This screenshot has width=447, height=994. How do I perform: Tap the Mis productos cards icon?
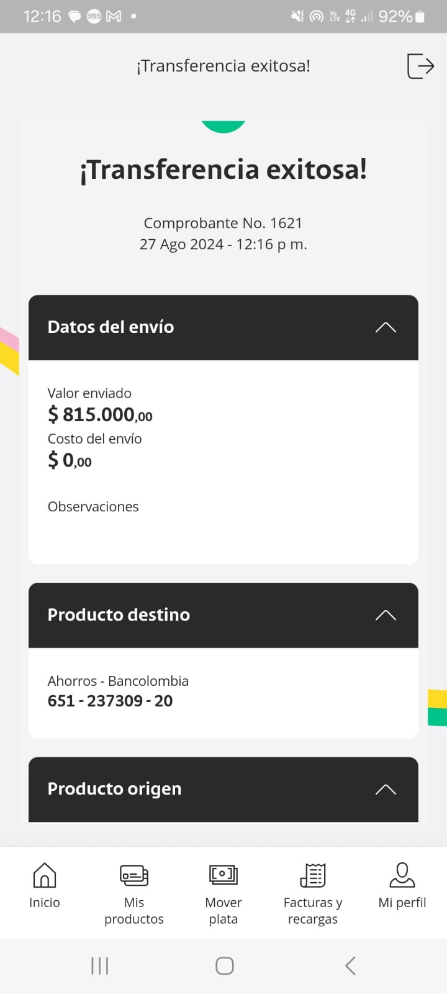(134, 875)
